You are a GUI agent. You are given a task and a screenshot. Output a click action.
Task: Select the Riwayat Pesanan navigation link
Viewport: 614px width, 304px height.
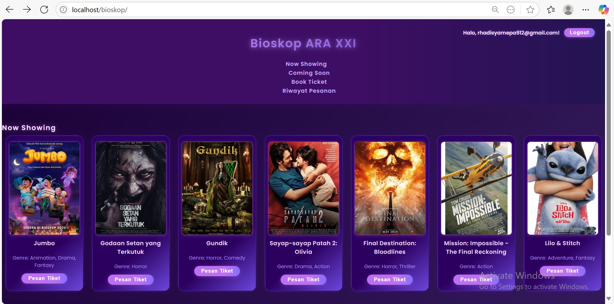tap(308, 91)
